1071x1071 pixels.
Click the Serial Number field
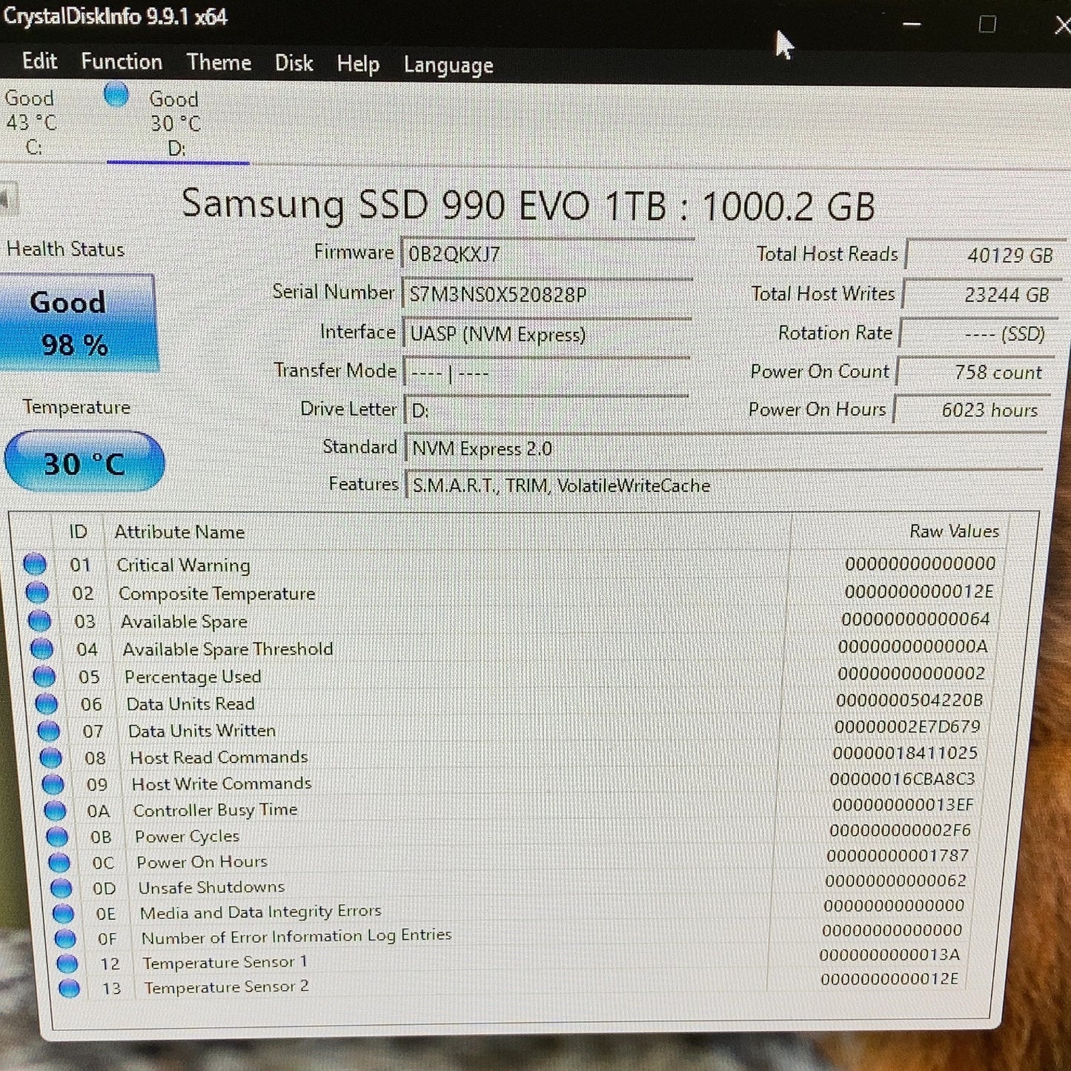tap(548, 294)
